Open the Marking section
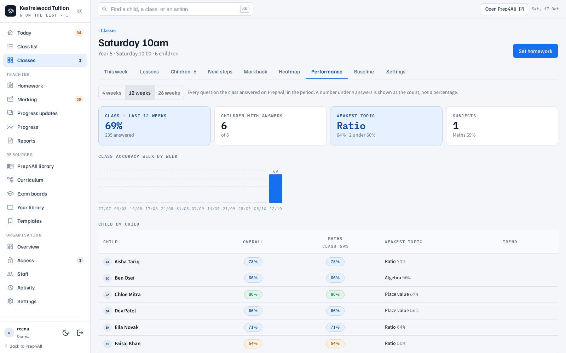Image resolution: width=566 pixels, height=353 pixels. click(x=45, y=100)
